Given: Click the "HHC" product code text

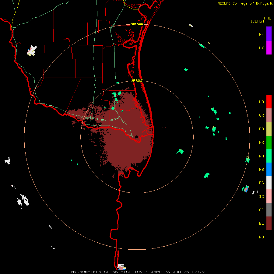Looking at the screenshot, I should pyautogui.click(x=267, y=18).
